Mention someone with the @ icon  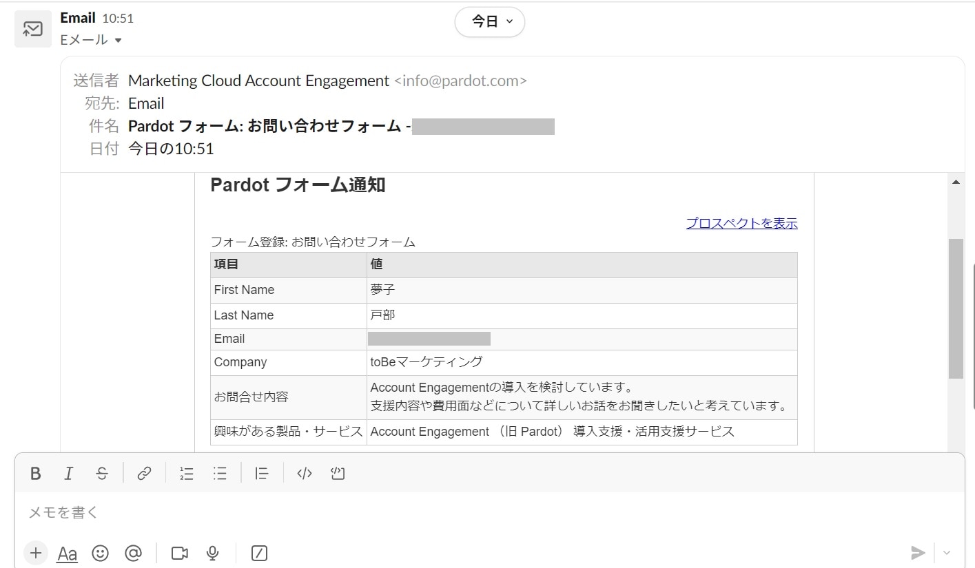[134, 553]
